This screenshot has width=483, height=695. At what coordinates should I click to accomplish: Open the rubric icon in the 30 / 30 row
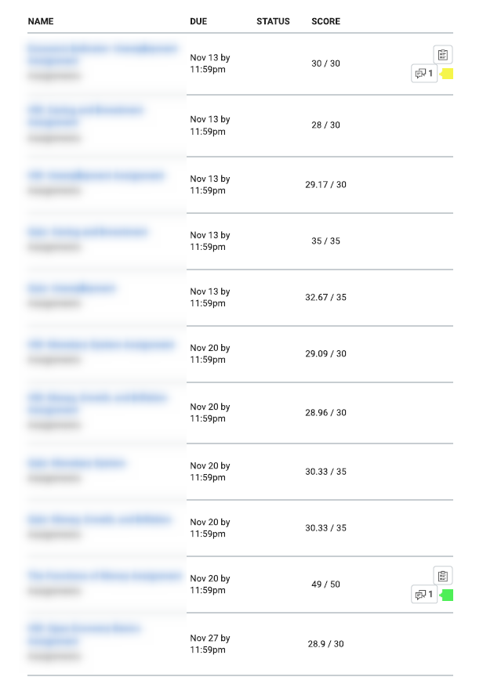click(443, 55)
